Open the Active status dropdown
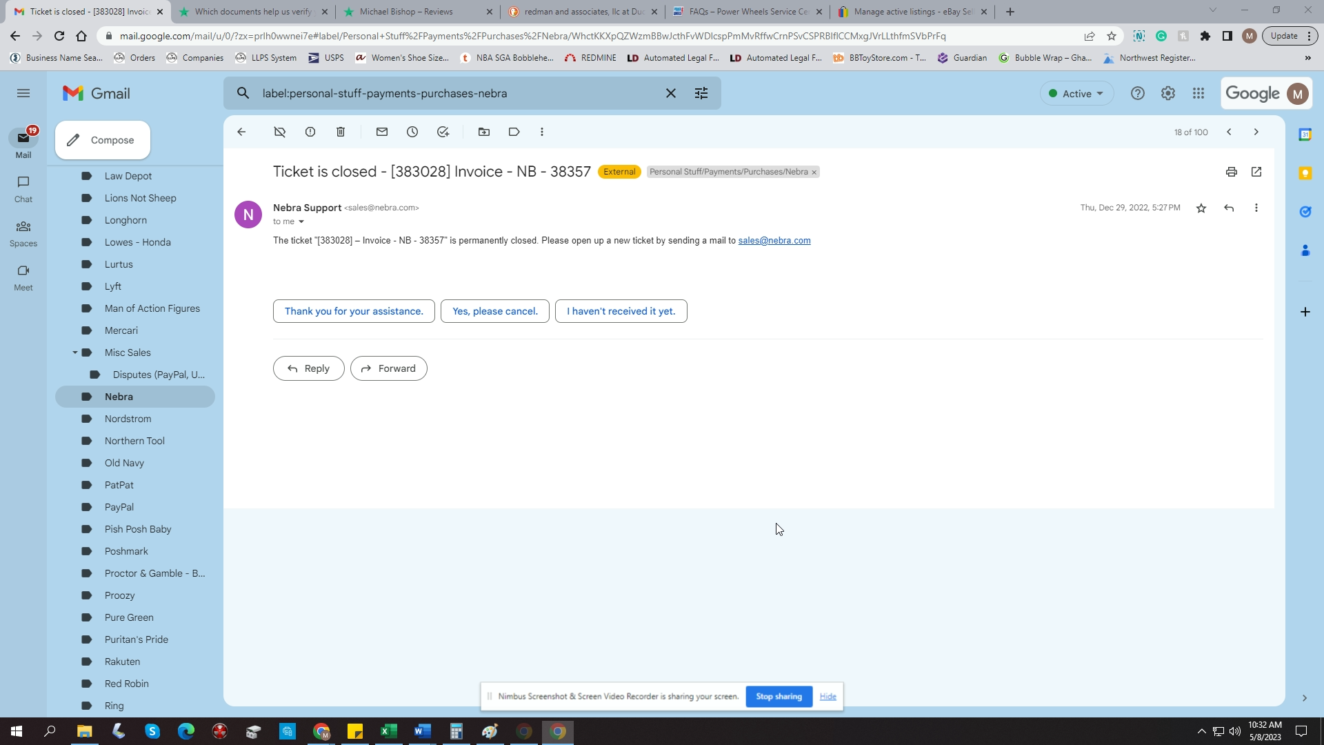Screen dimensions: 1324x745 point(1076,93)
